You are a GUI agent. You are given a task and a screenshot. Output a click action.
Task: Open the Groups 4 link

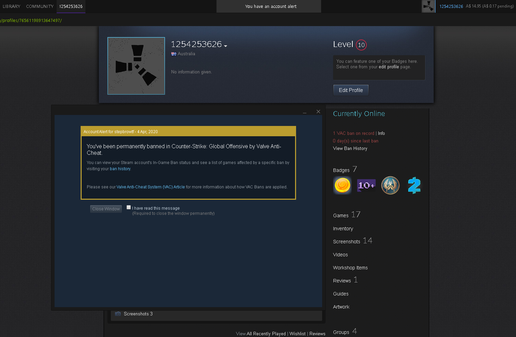345,332
